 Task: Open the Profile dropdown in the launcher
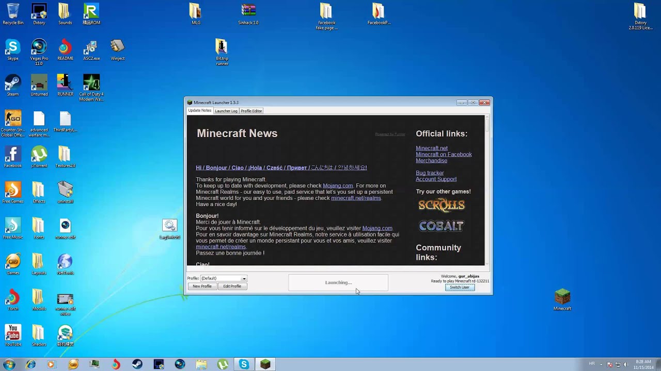pyautogui.click(x=224, y=278)
